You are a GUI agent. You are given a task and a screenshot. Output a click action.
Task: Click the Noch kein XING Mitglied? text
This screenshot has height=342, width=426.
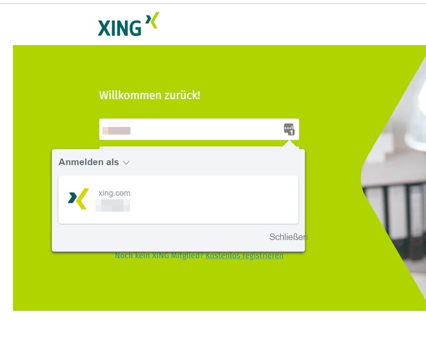159,255
